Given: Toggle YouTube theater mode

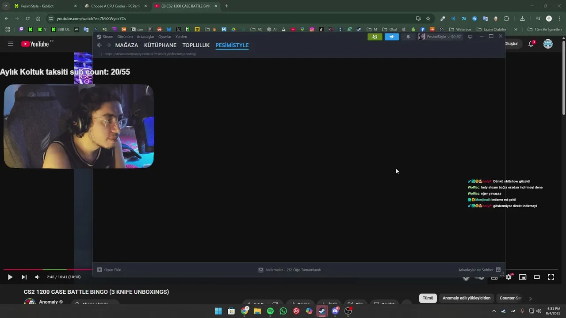Looking at the screenshot, I should [x=537, y=277].
